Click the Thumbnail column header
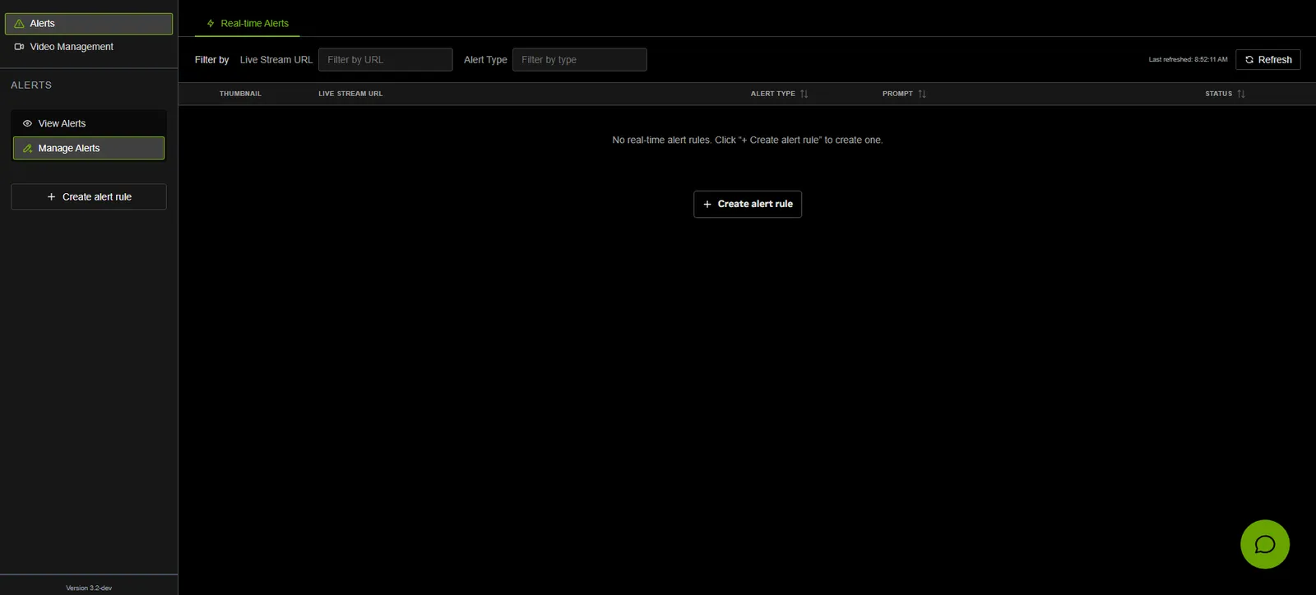Screen dimensions: 1316x595 click(x=240, y=94)
